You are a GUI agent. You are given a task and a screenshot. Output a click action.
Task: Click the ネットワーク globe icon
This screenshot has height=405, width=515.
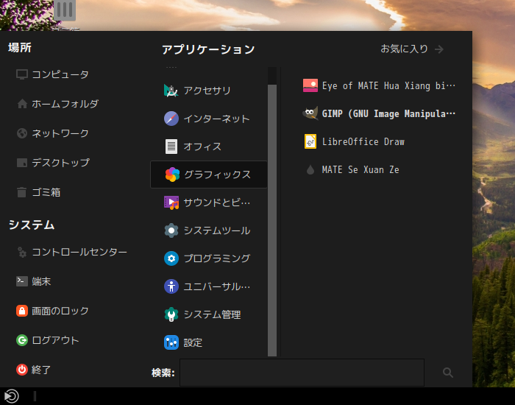22,133
